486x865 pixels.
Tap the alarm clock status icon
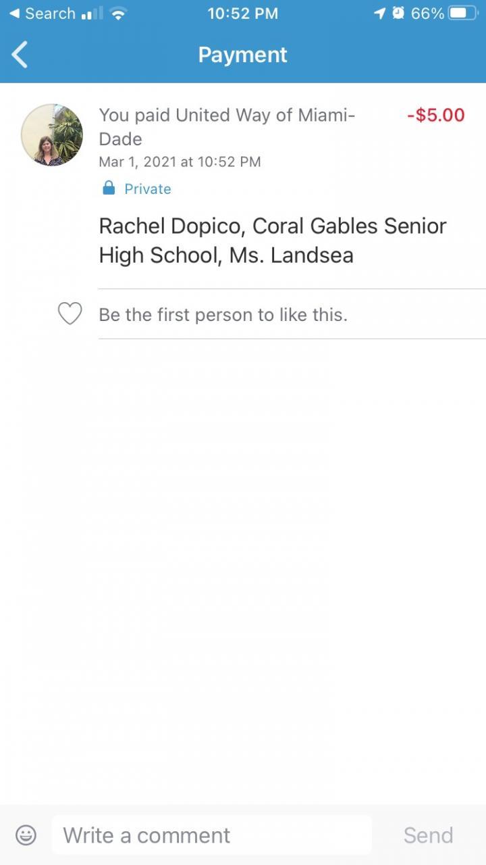[398, 14]
